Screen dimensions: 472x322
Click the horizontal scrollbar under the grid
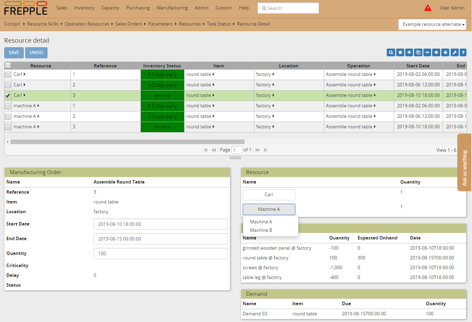(x=127, y=142)
